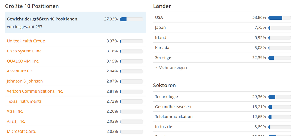Click the Visa, Inc. link
Image resolution: width=291 pixels, height=136 pixels.
[x=15, y=111]
